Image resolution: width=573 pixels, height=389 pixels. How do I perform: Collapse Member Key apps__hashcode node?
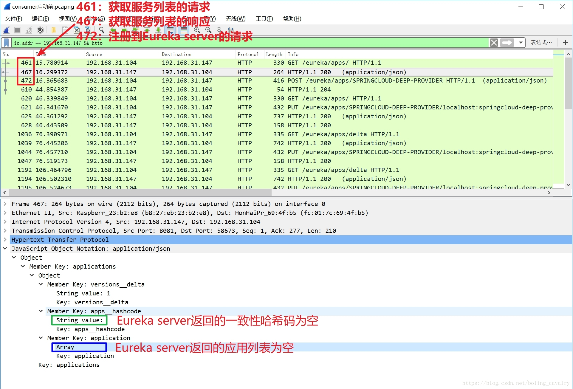(41, 311)
